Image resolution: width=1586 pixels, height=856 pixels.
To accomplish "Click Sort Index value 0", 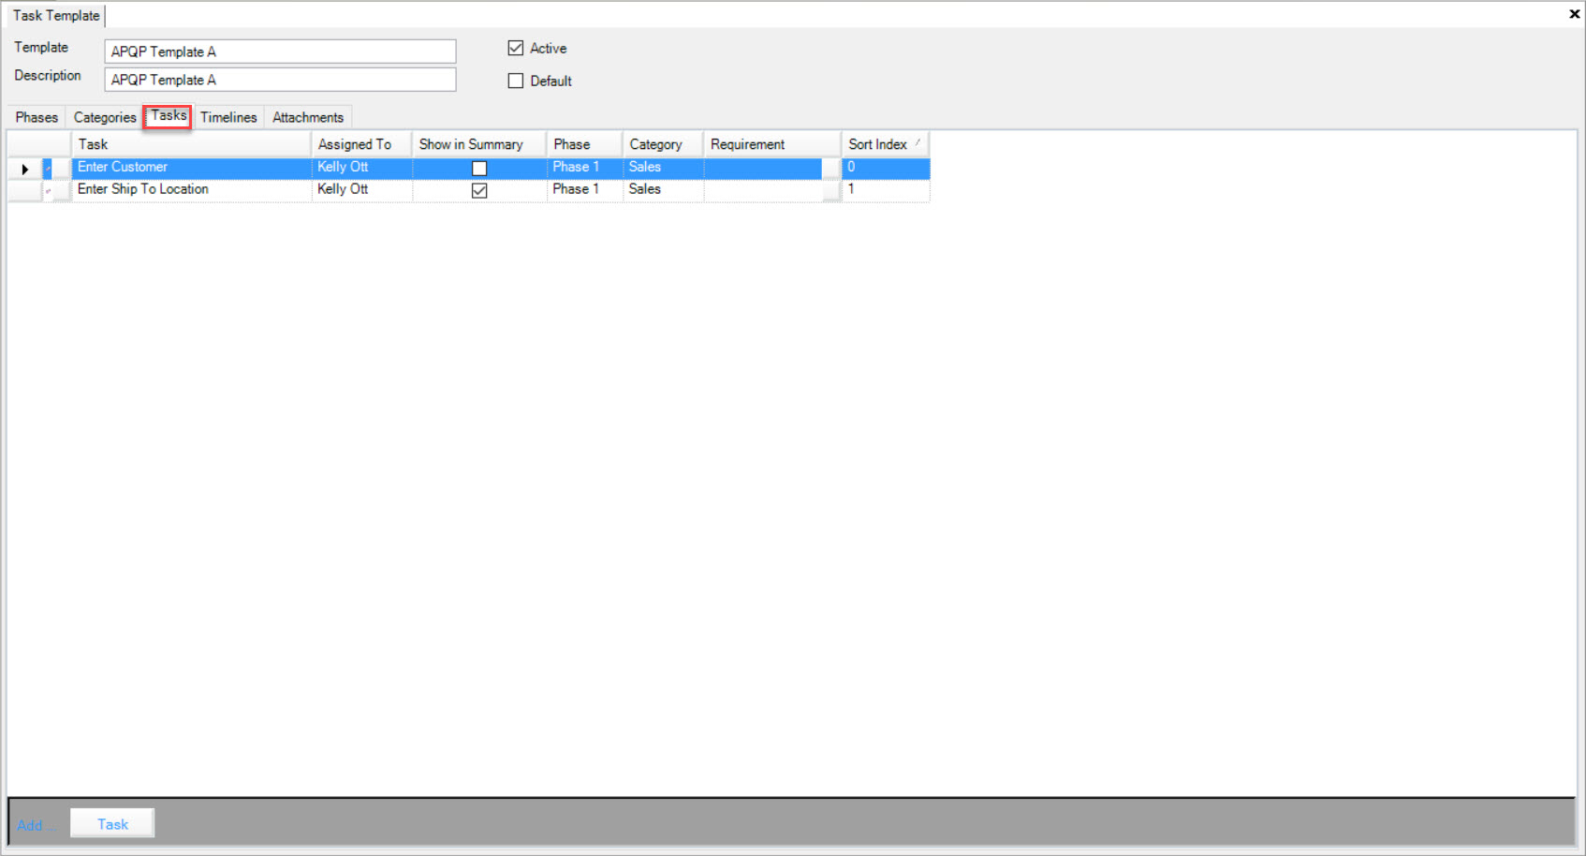I will (x=886, y=168).
